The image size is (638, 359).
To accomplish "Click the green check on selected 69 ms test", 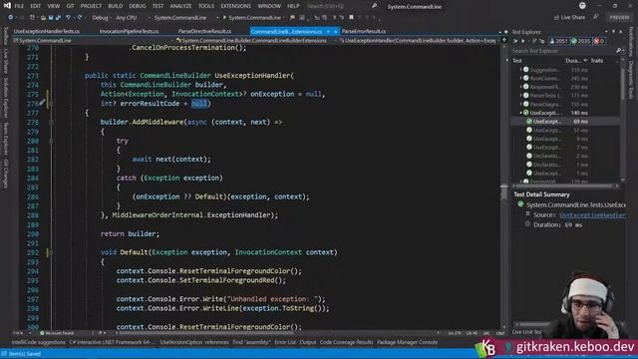I will pos(529,122).
